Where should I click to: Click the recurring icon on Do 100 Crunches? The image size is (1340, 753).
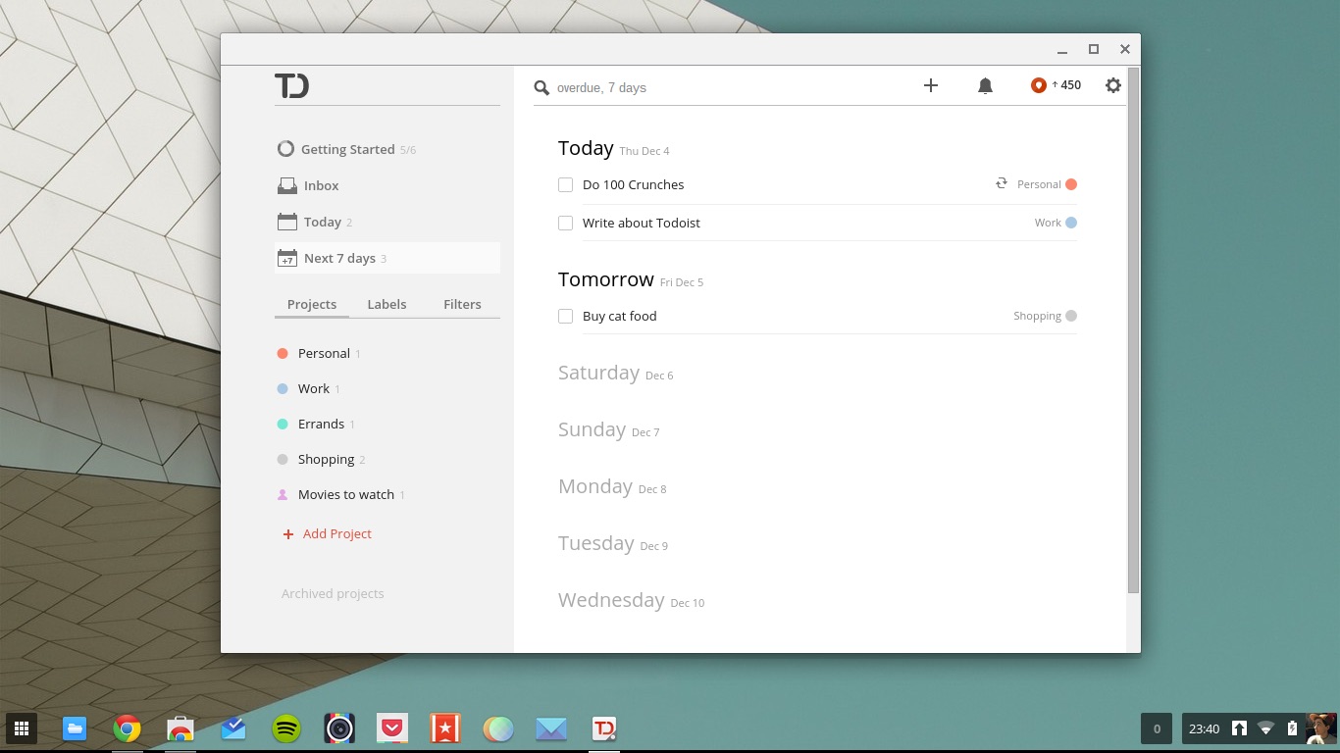pyautogui.click(x=1001, y=183)
